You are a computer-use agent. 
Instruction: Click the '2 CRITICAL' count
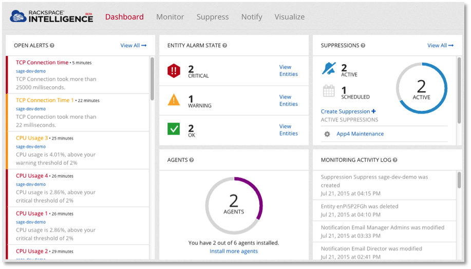pyautogui.click(x=198, y=71)
